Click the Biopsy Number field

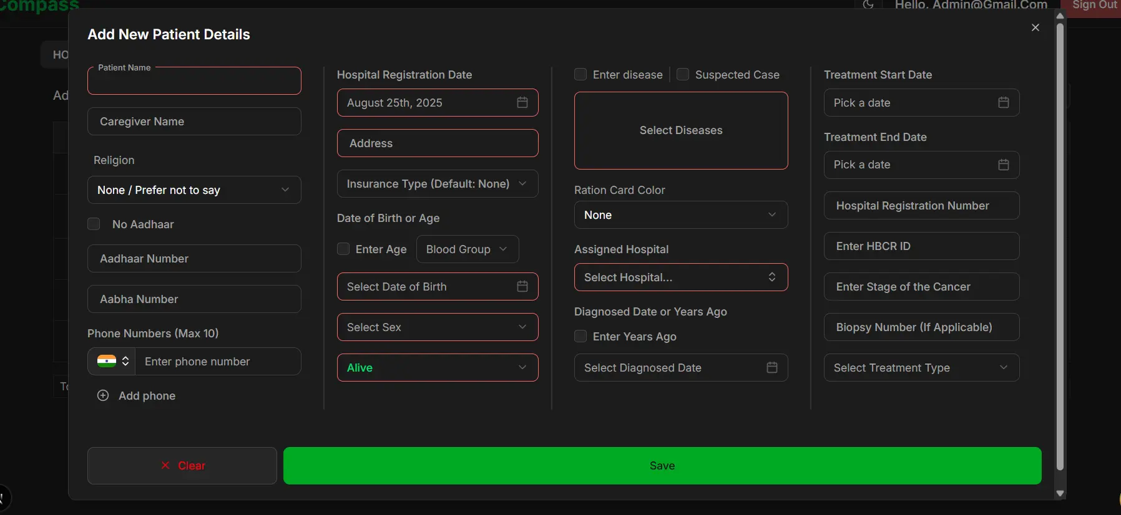pos(922,327)
